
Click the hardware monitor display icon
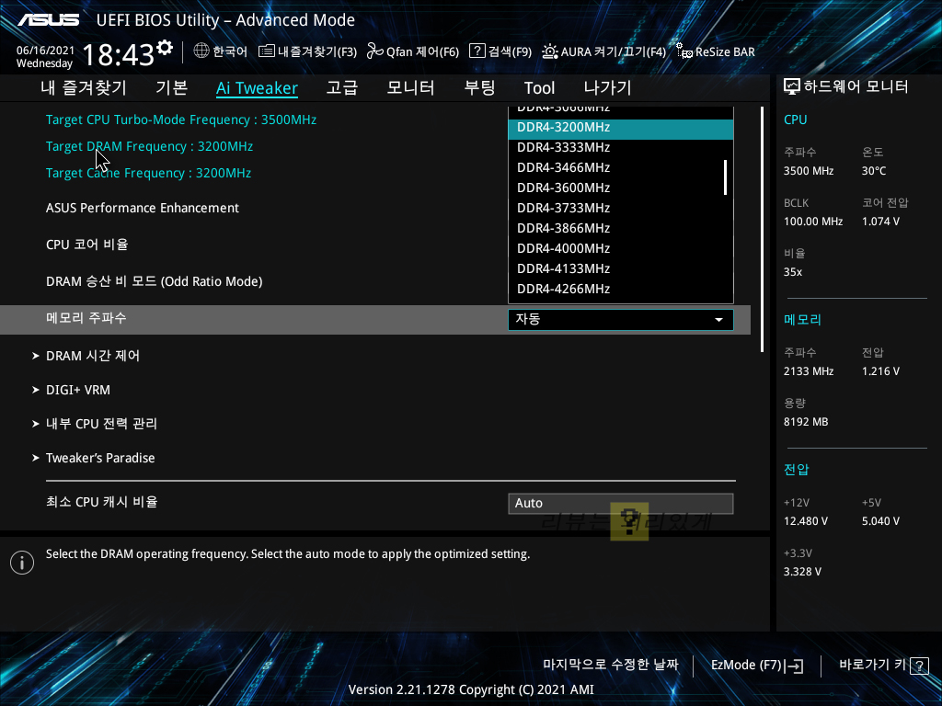(x=792, y=87)
